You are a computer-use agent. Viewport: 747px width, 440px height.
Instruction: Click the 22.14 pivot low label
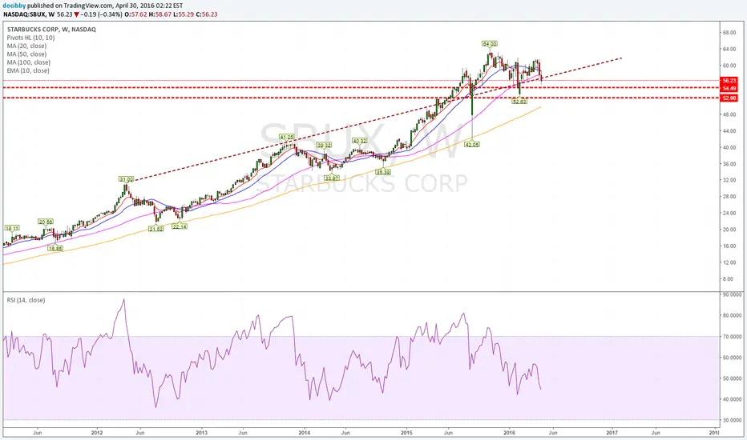tap(180, 226)
